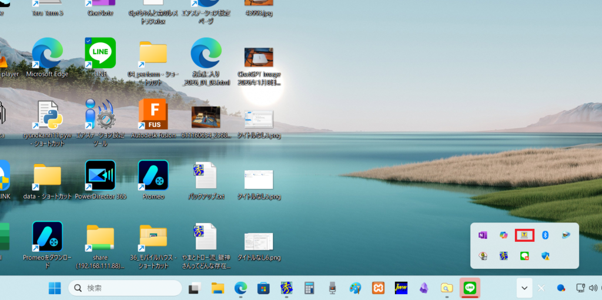Open the LINE desktop shortcut

pyautogui.click(x=100, y=54)
